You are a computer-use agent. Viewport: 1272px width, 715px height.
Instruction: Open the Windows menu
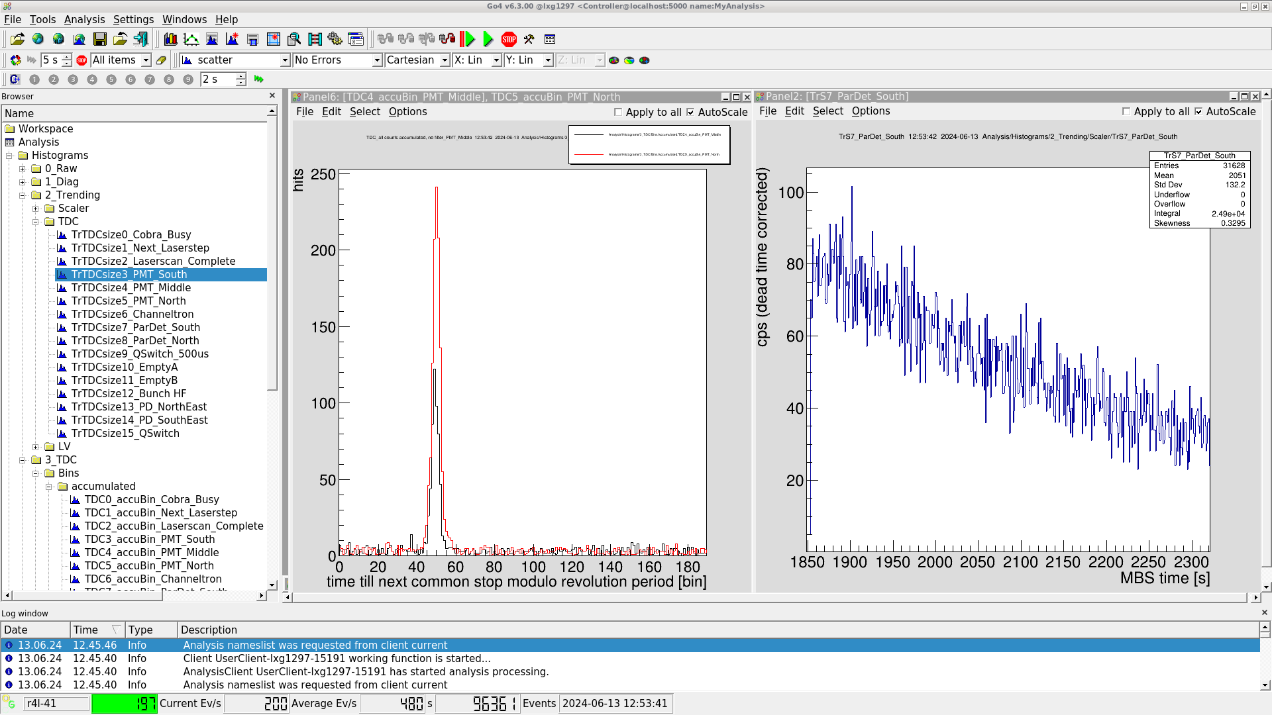(x=184, y=20)
